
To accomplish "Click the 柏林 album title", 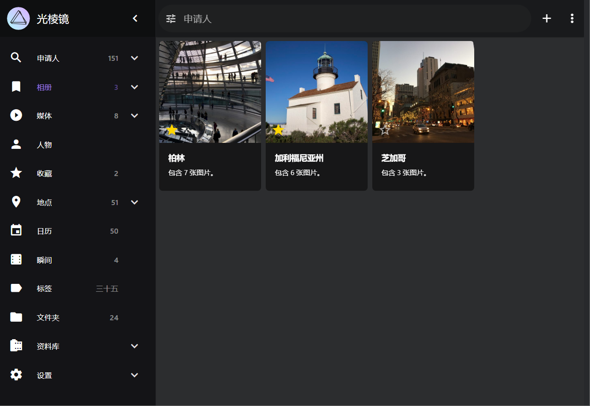I will click(176, 158).
